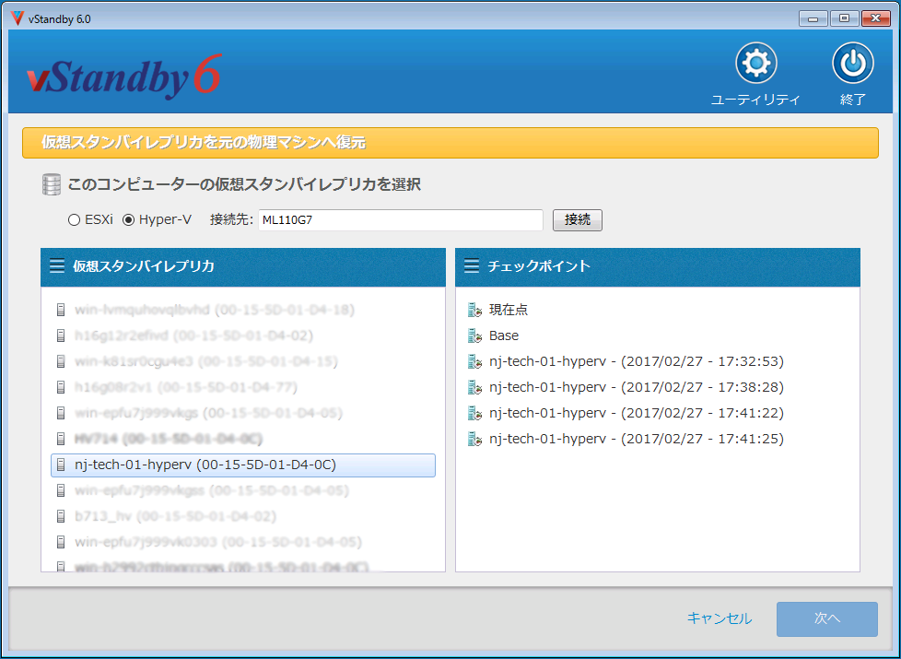Click server icon beside nj-tech-01-hyperv replica
The width and height of the screenshot is (901, 659).
click(x=62, y=465)
